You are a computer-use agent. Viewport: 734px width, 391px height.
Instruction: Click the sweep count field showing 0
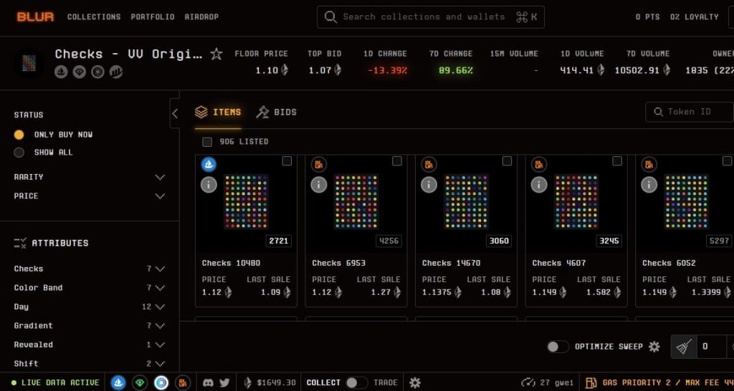[x=712, y=347]
